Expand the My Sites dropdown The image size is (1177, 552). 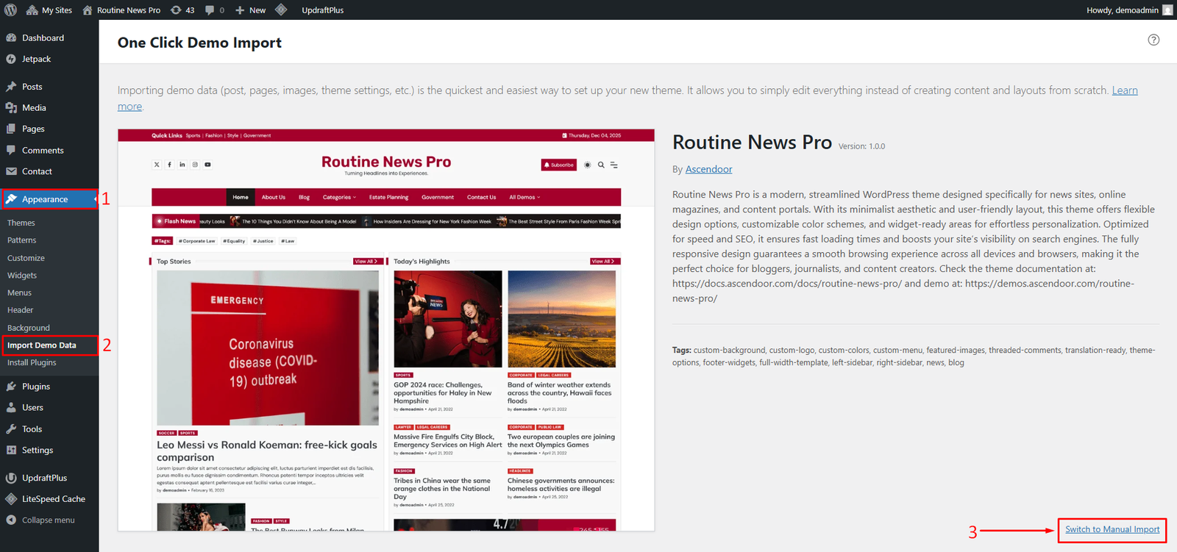(x=49, y=10)
